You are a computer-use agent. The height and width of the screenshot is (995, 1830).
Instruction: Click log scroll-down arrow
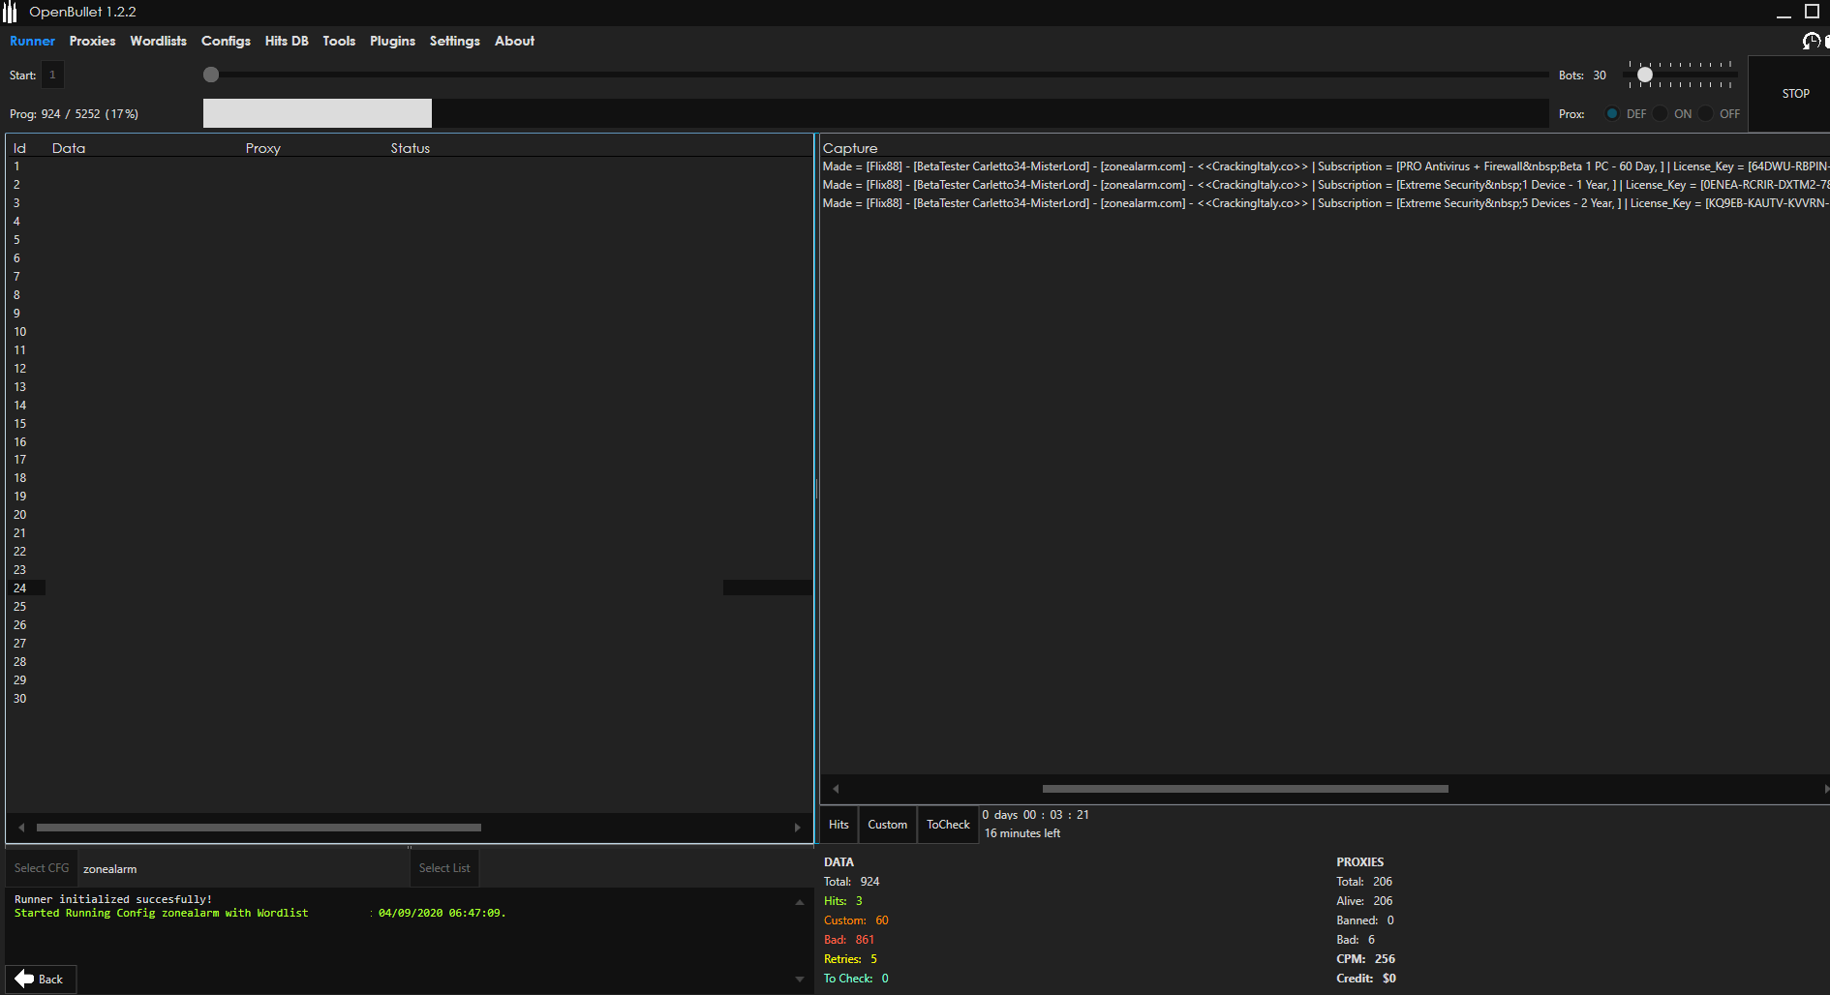(x=800, y=980)
